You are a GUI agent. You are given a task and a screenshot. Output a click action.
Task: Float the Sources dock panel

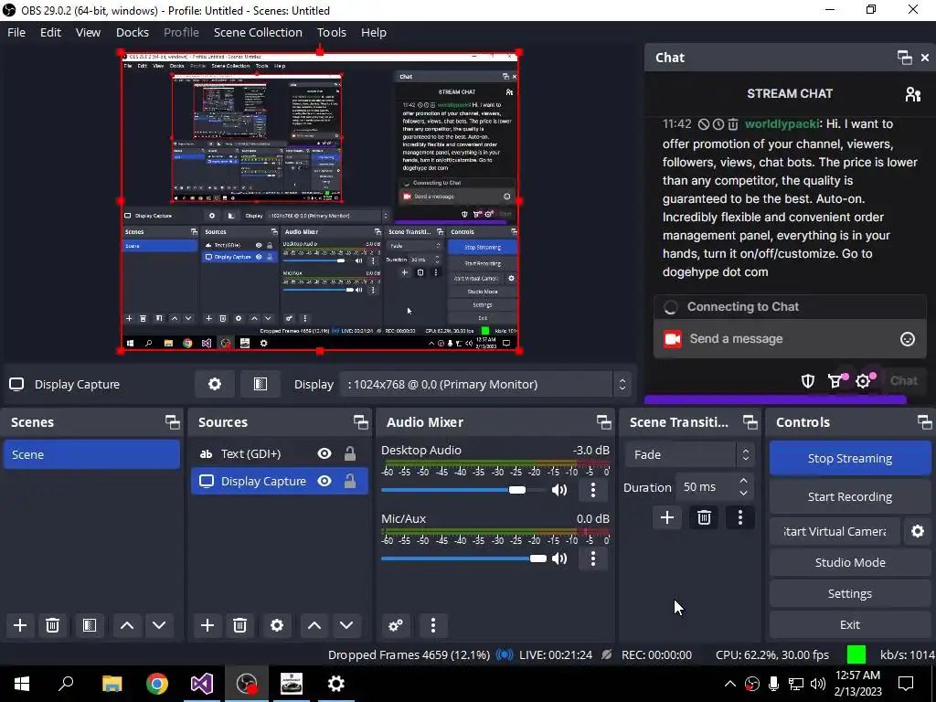coord(360,422)
